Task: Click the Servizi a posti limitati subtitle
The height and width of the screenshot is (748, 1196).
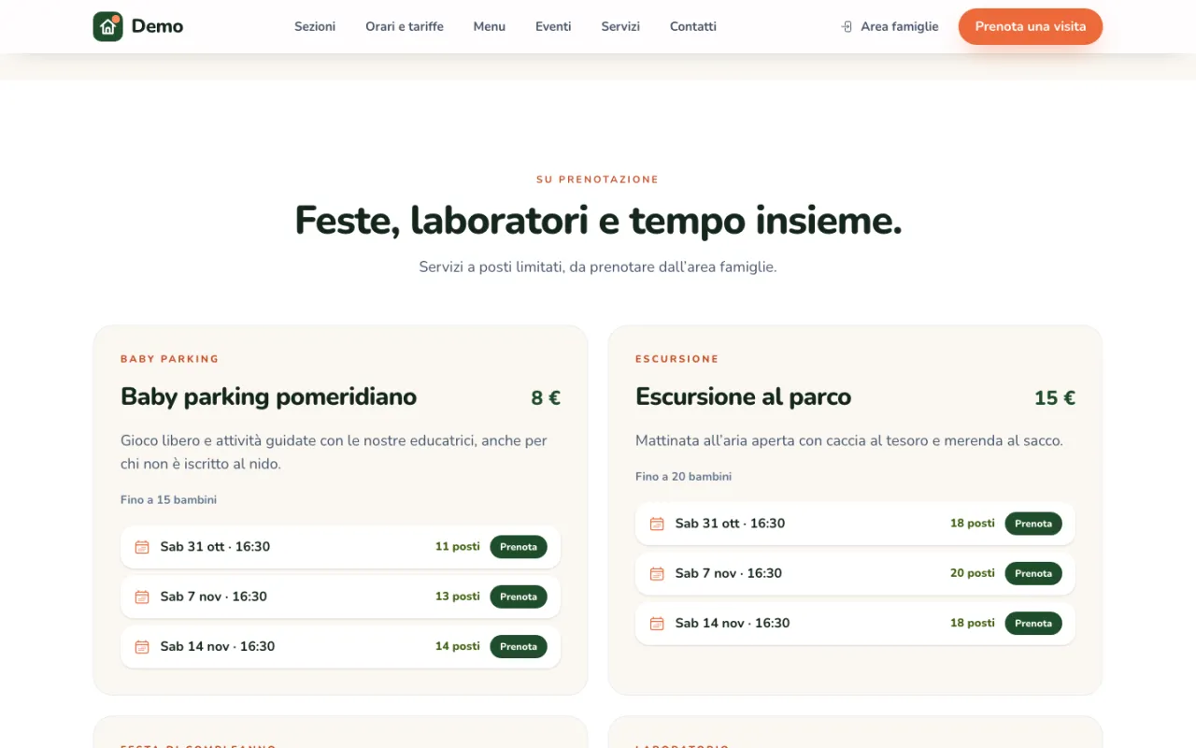Action: tap(598, 266)
